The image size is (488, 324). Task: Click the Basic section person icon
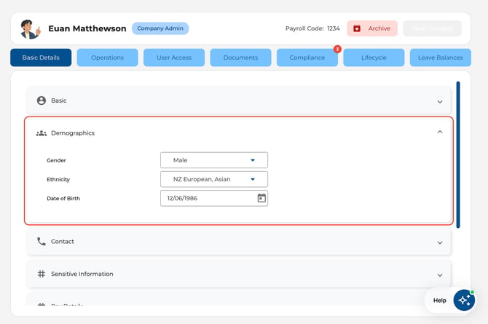[42, 100]
